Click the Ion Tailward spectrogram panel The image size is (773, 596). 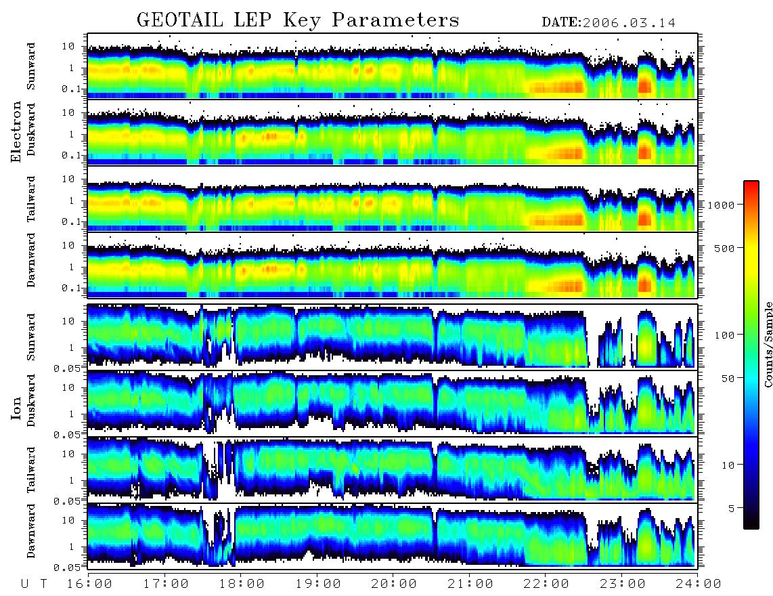pos(393,469)
